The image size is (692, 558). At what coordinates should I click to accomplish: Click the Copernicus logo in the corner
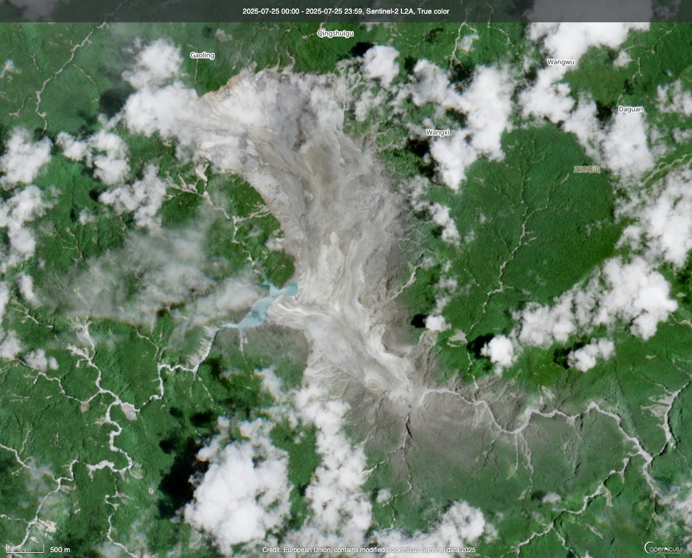[662, 548]
